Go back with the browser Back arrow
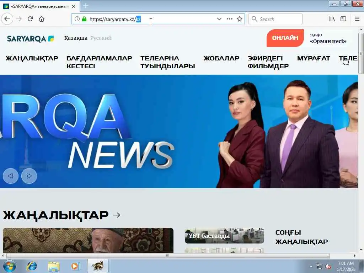Image resolution: width=364 pixels, height=273 pixels. click(x=7, y=19)
